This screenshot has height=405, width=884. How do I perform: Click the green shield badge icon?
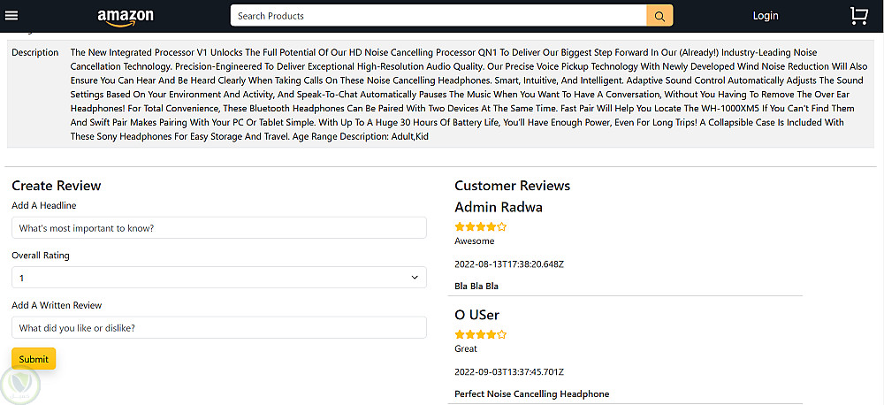(18, 384)
